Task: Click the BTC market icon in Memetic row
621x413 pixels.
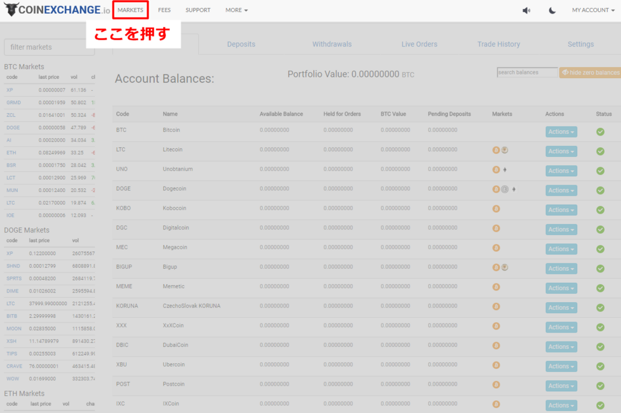Action: (496, 287)
